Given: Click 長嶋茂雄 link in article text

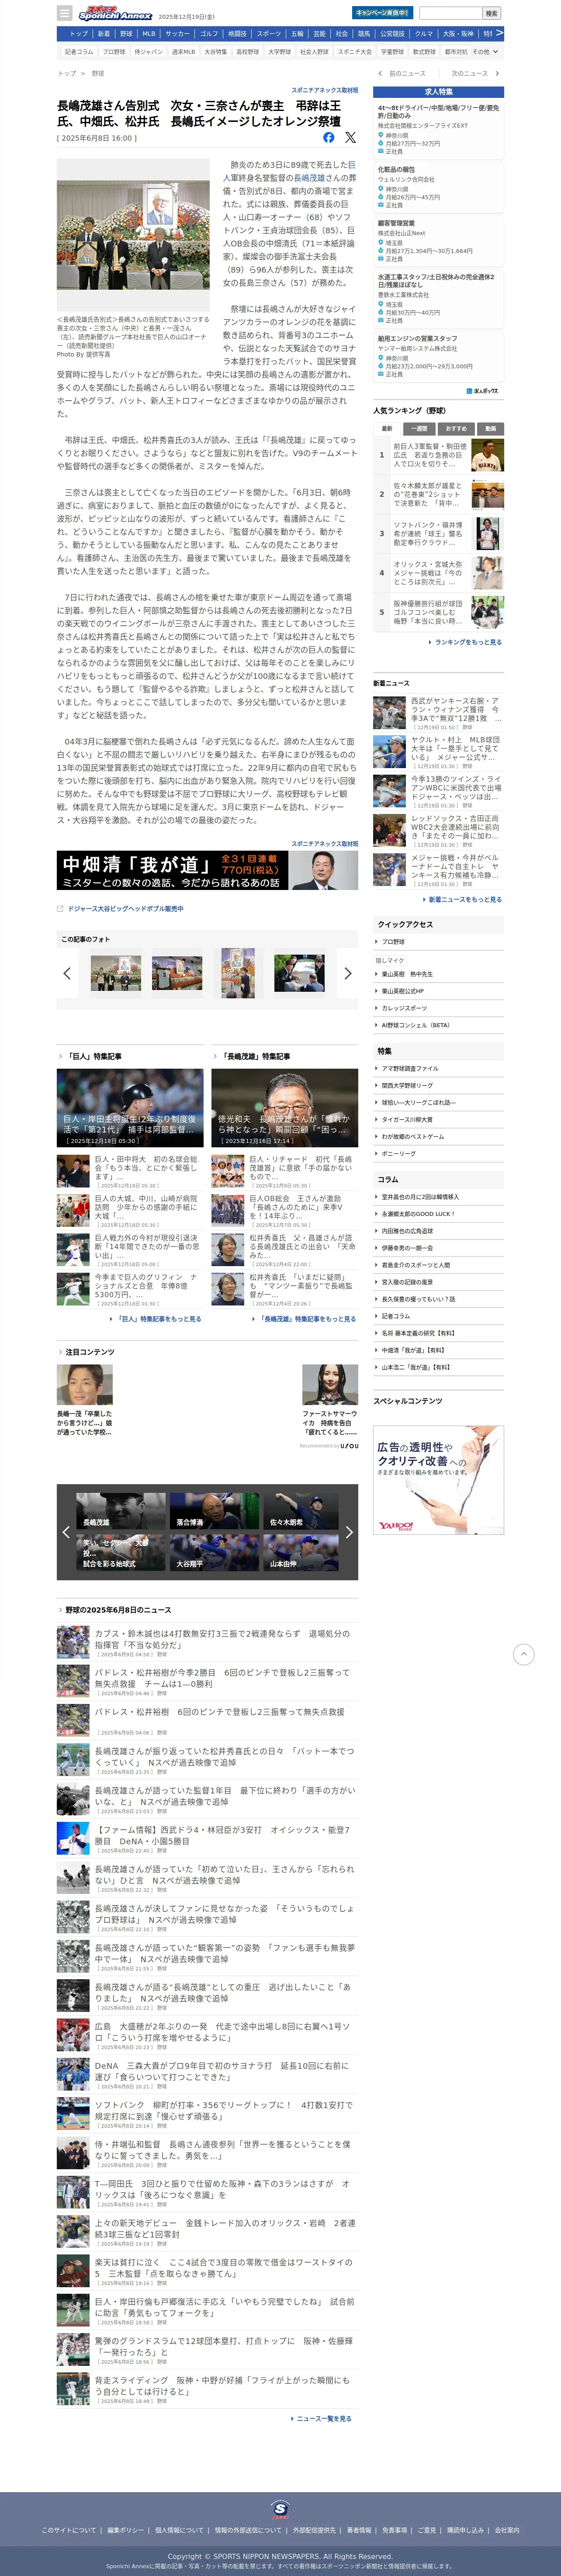Looking at the screenshot, I should pos(308,177).
